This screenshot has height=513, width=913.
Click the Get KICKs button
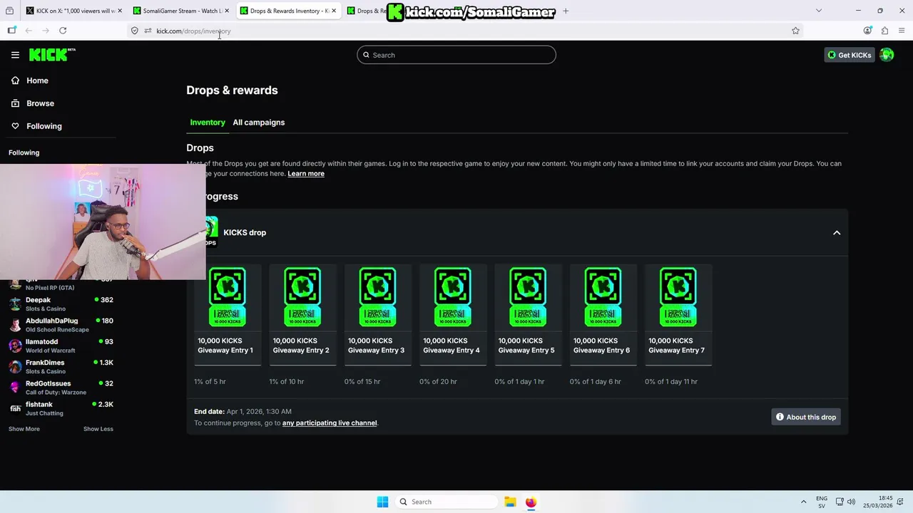tap(849, 55)
